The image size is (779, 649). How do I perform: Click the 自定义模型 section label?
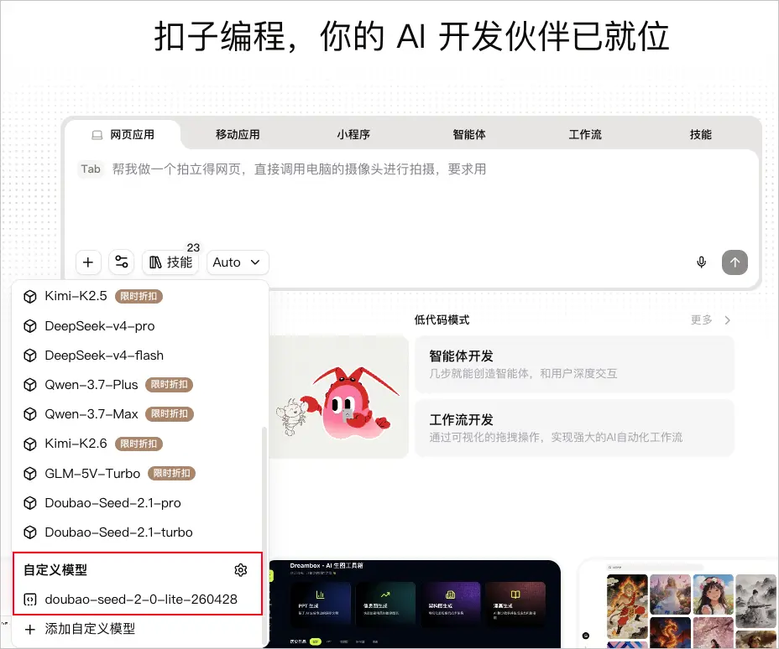pos(55,570)
